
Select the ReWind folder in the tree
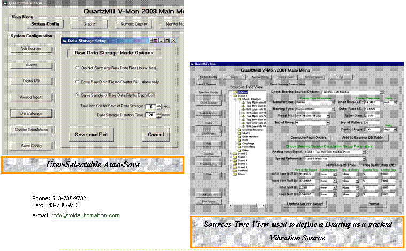240,170
